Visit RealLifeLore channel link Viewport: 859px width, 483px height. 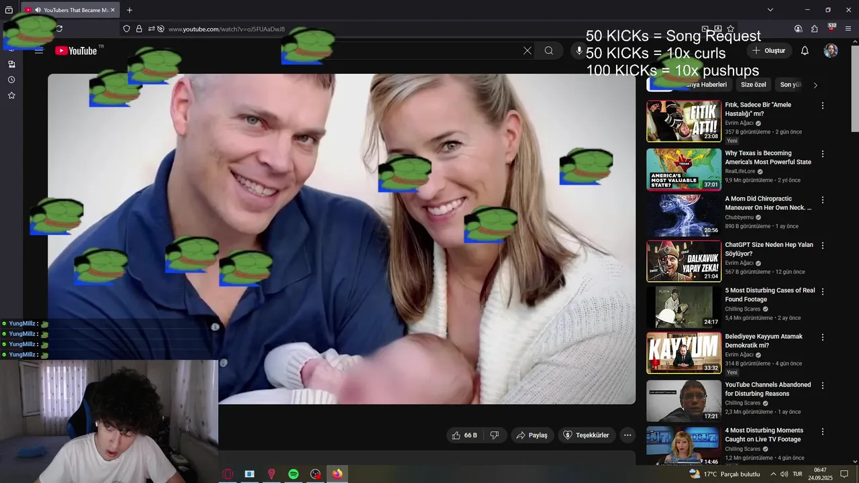click(x=740, y=171)
